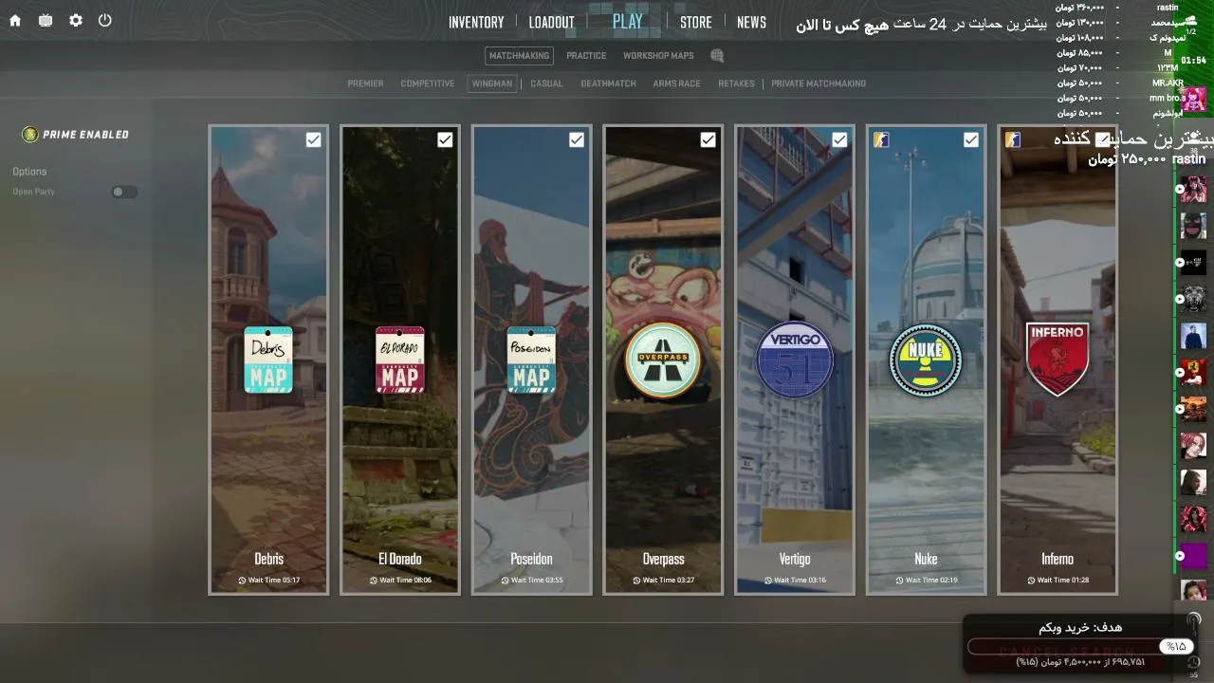This screenshot has width=1214, height=683.
Task: Switch to CASUAL mode
Action: coord(546,83)
